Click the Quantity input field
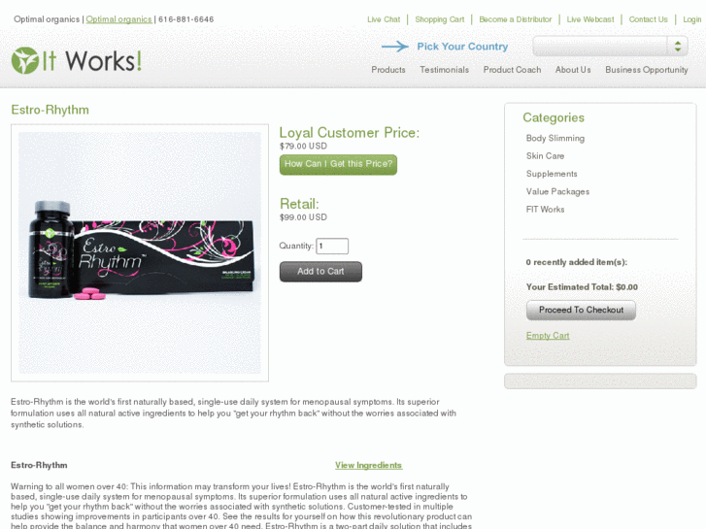706x529 pixels. pyautogui.click(x=332, y=246)
